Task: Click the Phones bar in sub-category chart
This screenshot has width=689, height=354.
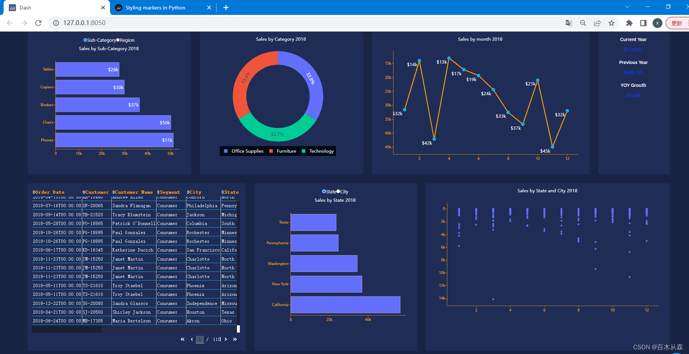Action: pos(115,140)
